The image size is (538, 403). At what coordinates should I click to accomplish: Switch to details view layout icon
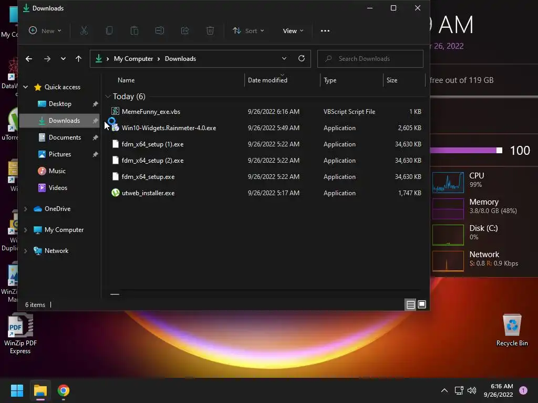tap(410, 304)
